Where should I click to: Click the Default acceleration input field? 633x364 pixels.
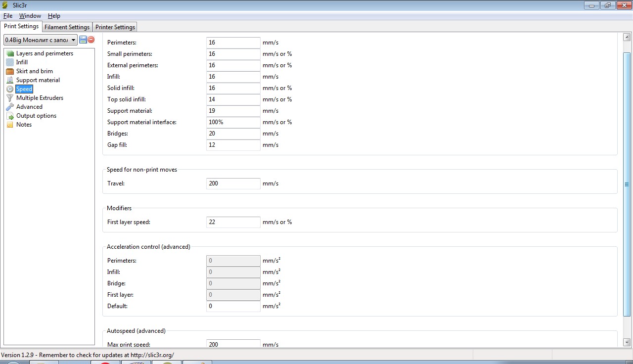(233, 306)
